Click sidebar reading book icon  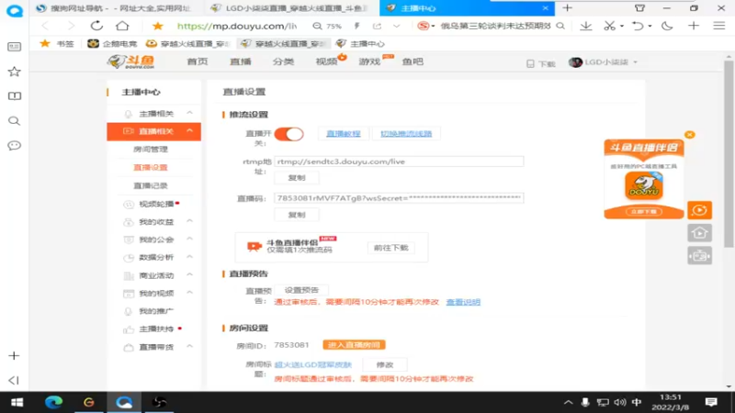(15, 96)
